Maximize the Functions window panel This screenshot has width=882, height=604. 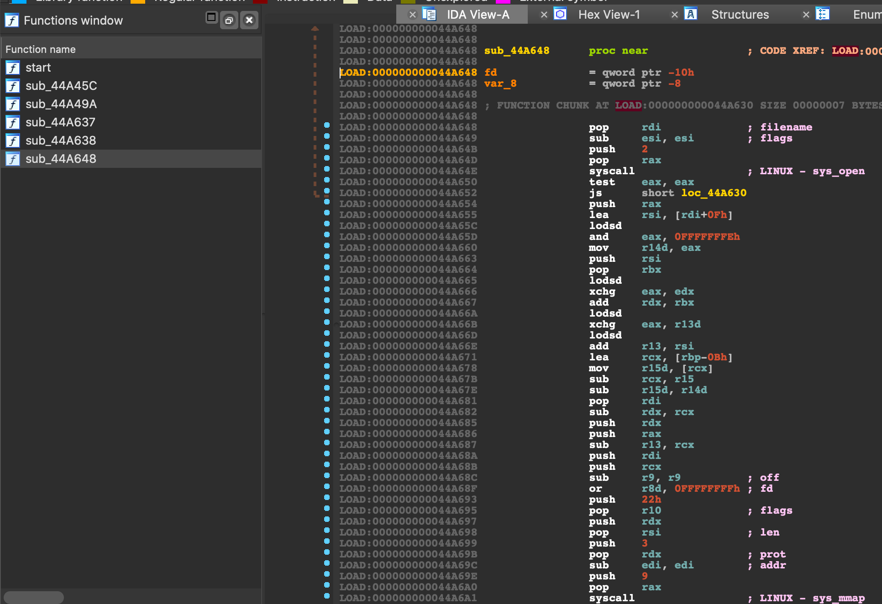coord(211,18)
